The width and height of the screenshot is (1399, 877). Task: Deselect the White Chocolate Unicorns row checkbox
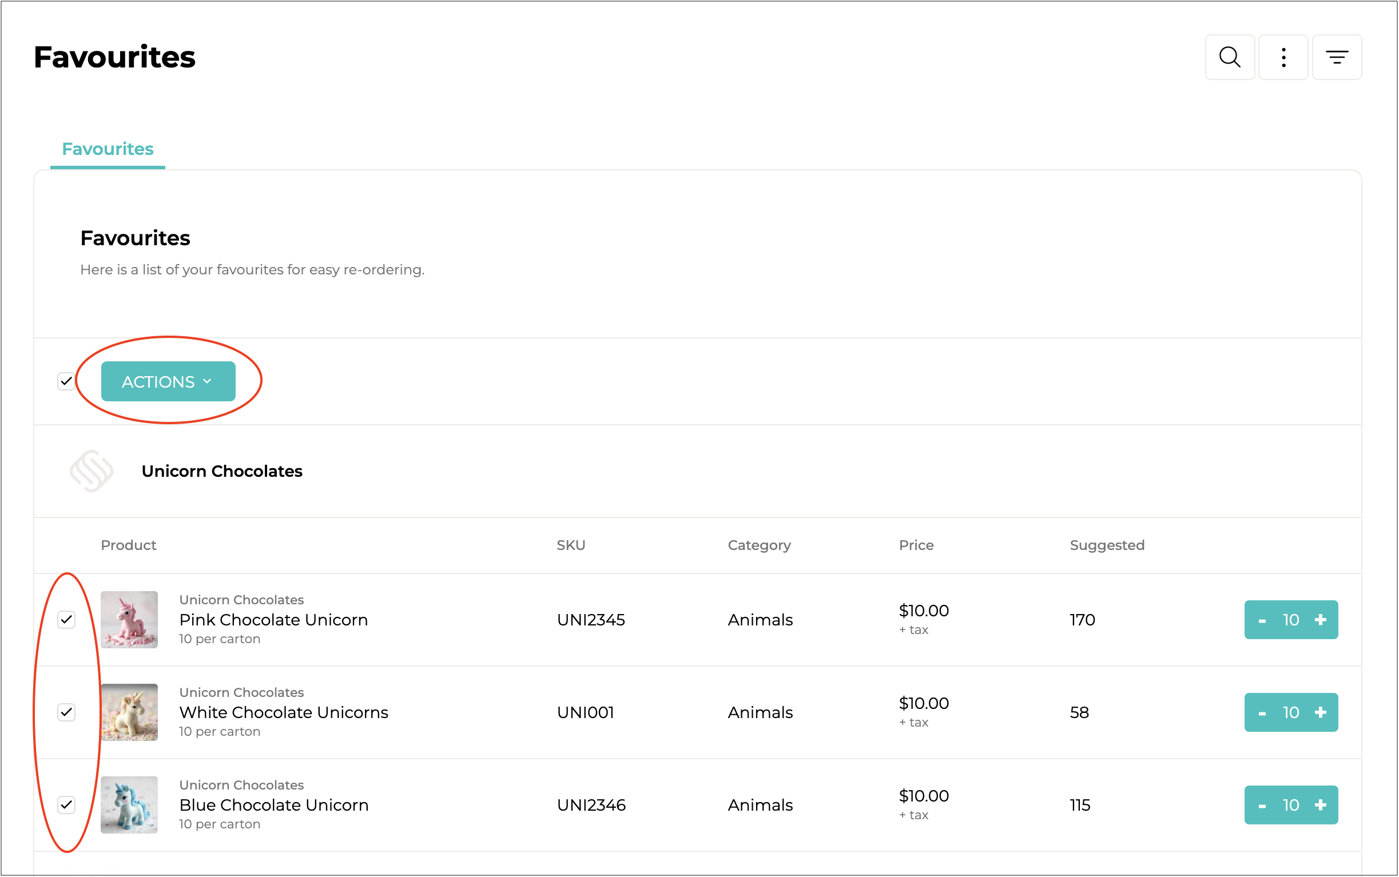click(x=66, y=713)
